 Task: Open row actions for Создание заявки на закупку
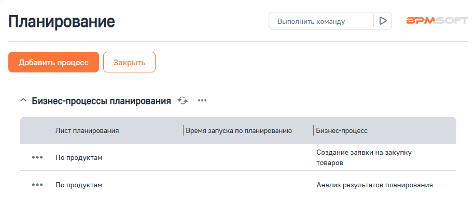tap(37, 157)
